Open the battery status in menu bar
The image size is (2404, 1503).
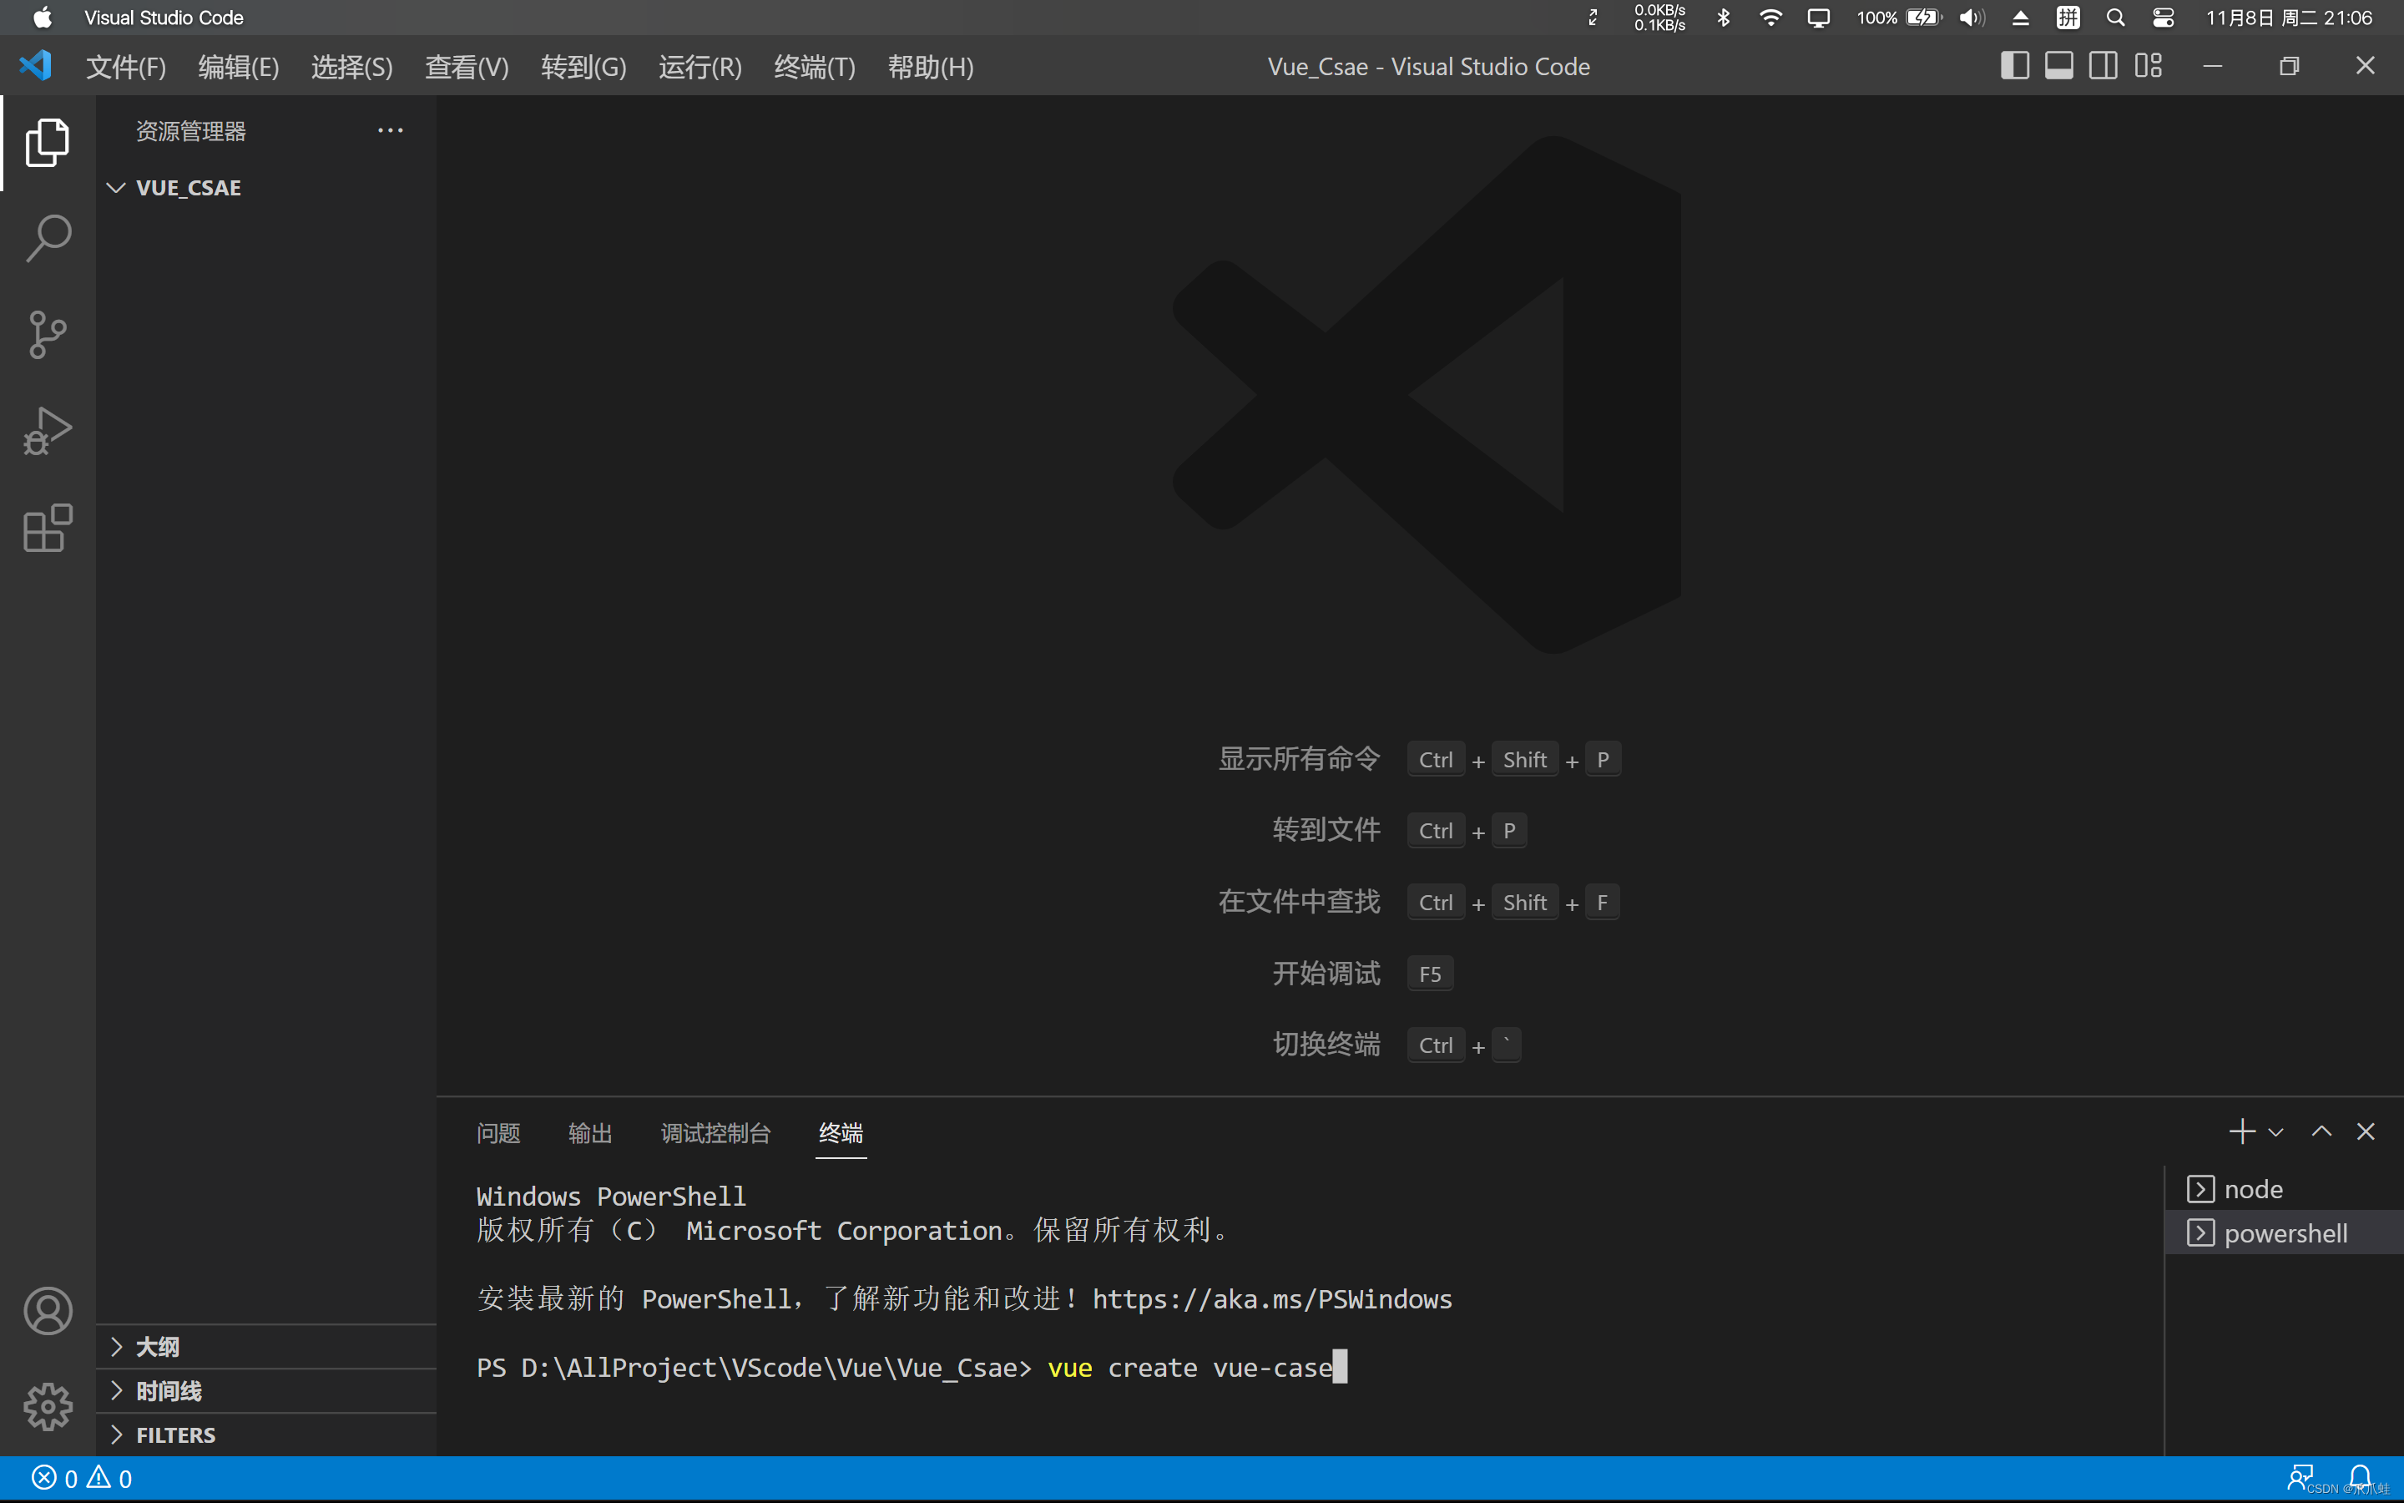[x=1897, y=17]
